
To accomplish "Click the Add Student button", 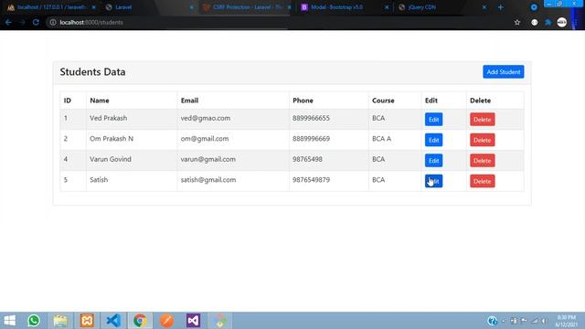I will 504,71.
